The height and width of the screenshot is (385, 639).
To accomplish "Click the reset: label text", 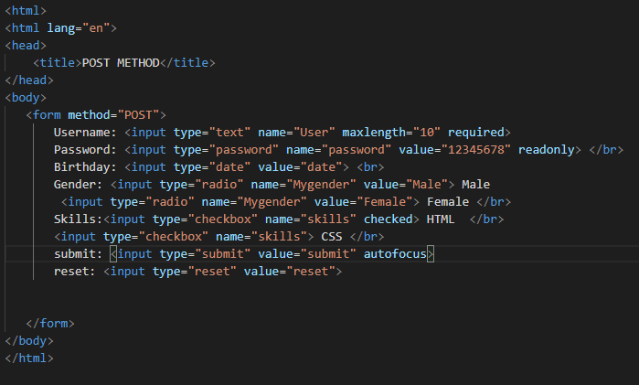I will pos(75,272).
